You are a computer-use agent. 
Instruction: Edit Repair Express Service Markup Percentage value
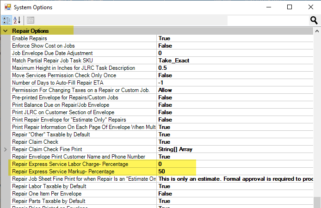click(x=162, y=171)
